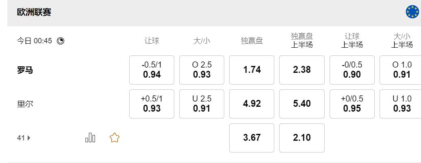Open the match statistics bar chart icon
The height and width of the screenshot is (163, 421).
pos(90,138)
